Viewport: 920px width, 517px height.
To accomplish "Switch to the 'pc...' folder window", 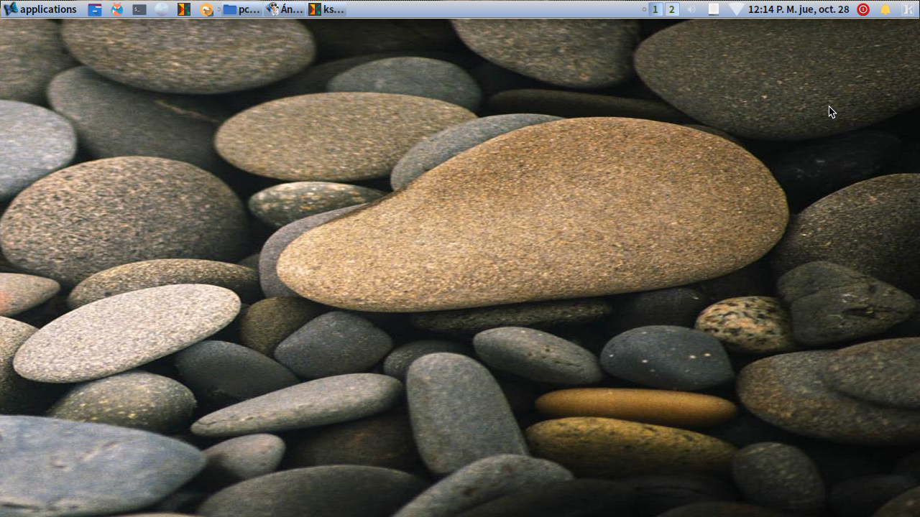I will point(242,9).
